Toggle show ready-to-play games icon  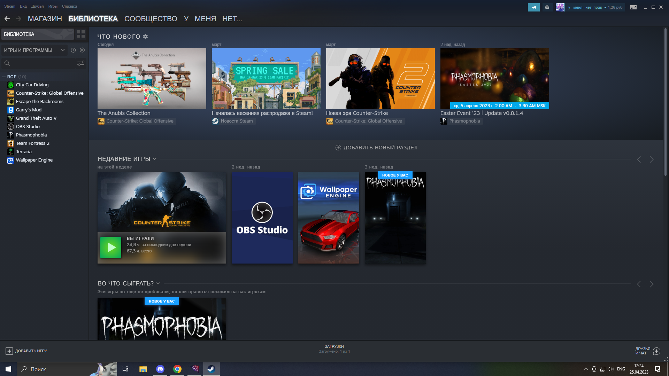pyautogui.click(x=82, y=50)
